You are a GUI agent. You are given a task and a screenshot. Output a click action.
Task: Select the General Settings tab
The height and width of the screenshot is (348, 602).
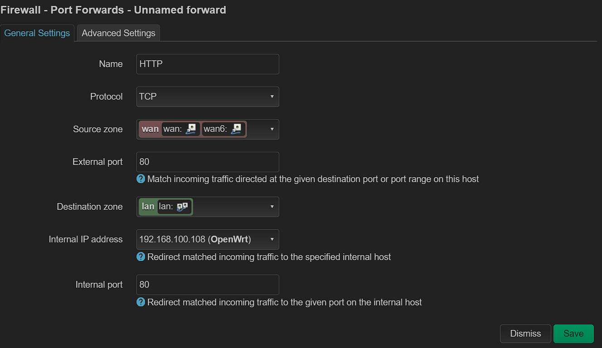point(37,33)
